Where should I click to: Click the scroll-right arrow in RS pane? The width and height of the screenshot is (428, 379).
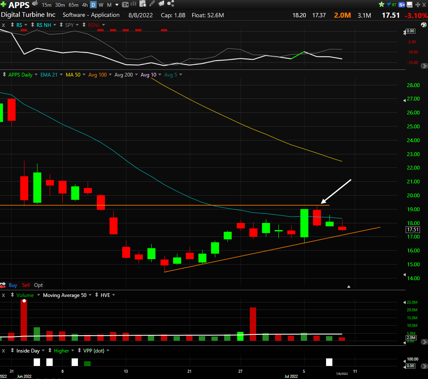coord(424,66)
